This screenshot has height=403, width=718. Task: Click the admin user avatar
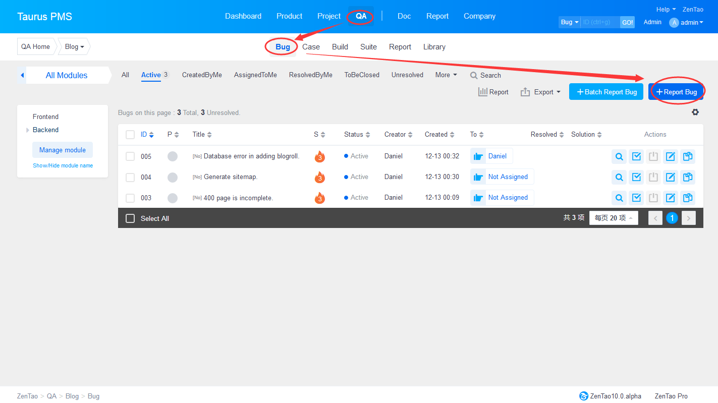pos(674,22)
